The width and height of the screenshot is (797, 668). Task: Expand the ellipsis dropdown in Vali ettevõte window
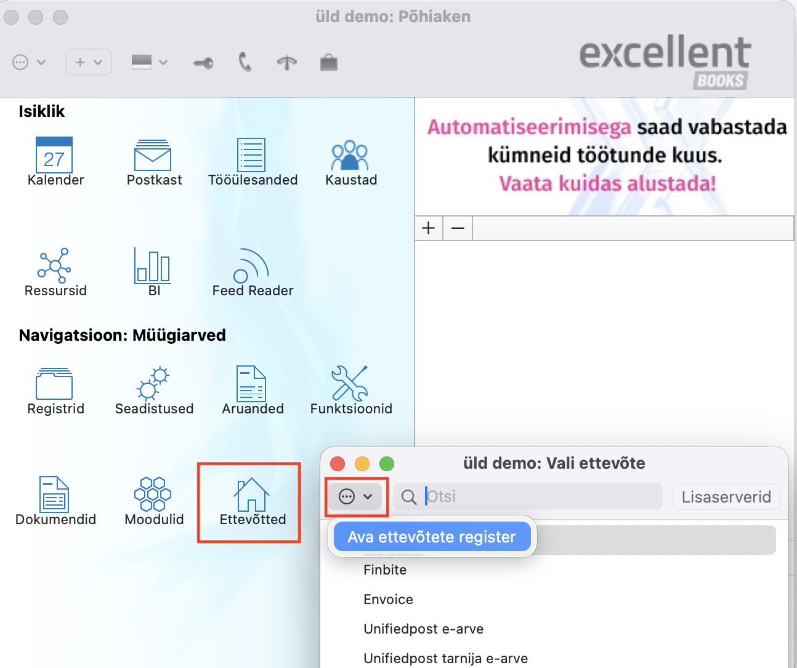[356, 496]
